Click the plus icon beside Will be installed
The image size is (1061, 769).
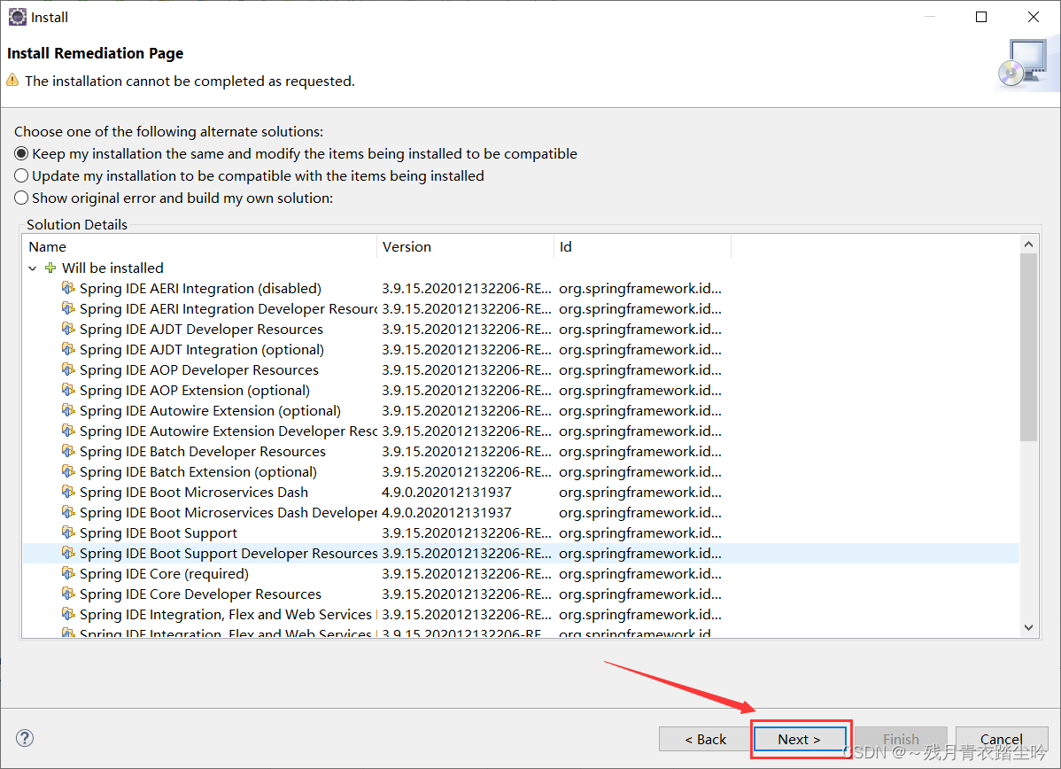click(x=50, y=268)
